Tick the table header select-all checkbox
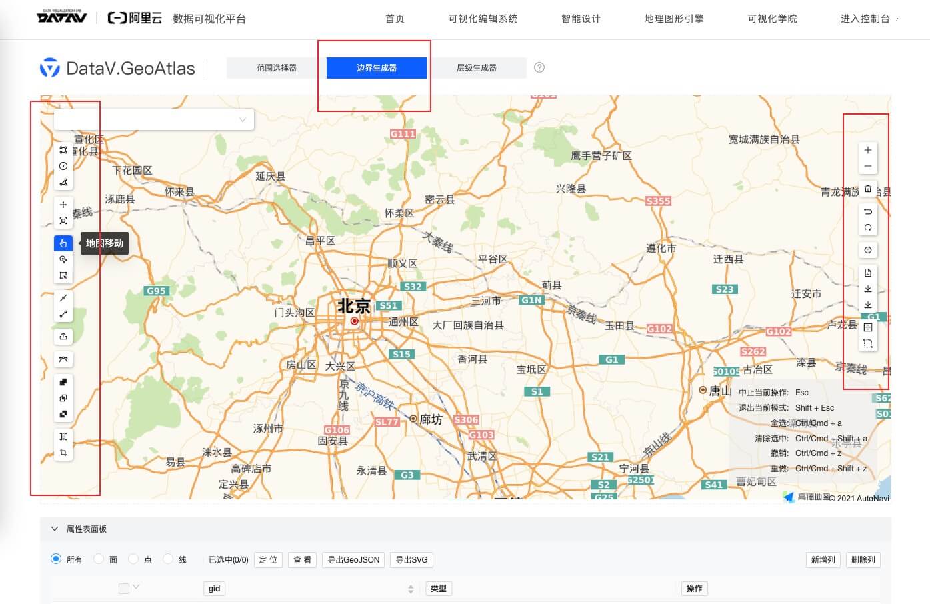The width and height of the screenshot is (930, 604). point(123,588)
